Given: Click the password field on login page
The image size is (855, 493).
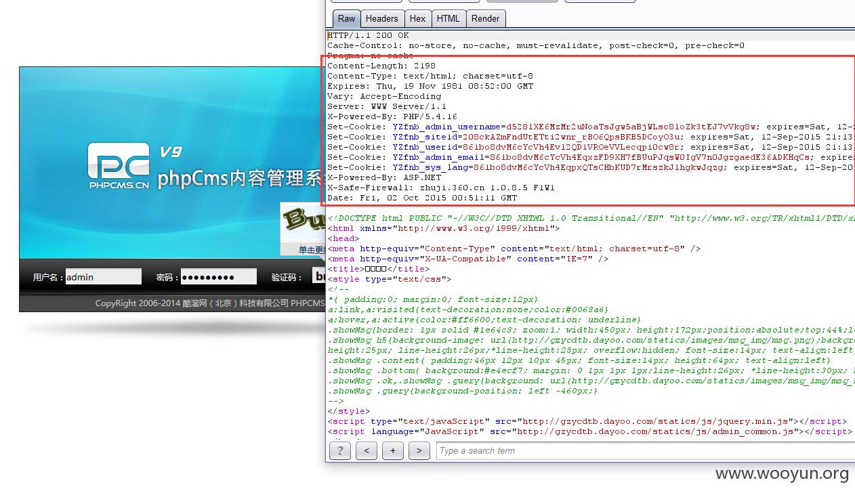Looking at the screenshot, I should tap(218, 276).
